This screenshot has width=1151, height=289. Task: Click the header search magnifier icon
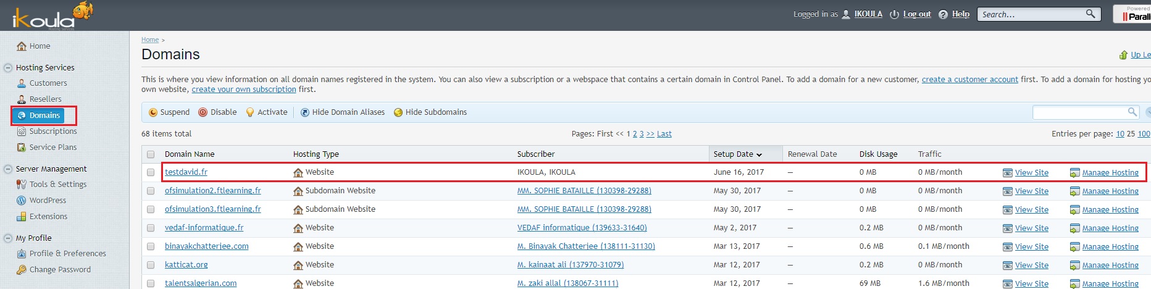click(x=1091, y=14)
